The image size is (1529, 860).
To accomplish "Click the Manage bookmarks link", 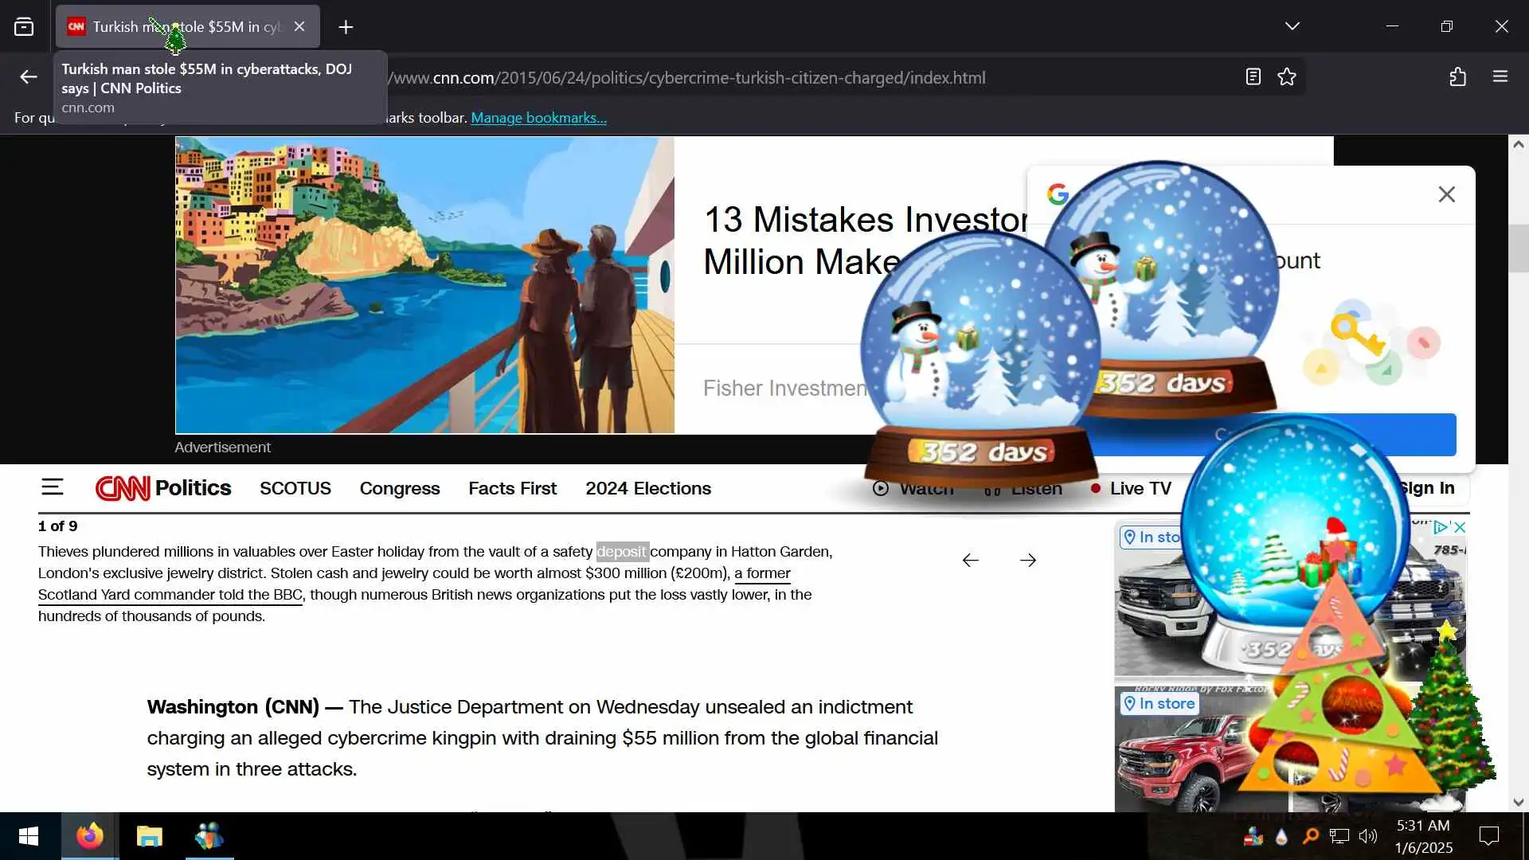I will pos(538,118).
